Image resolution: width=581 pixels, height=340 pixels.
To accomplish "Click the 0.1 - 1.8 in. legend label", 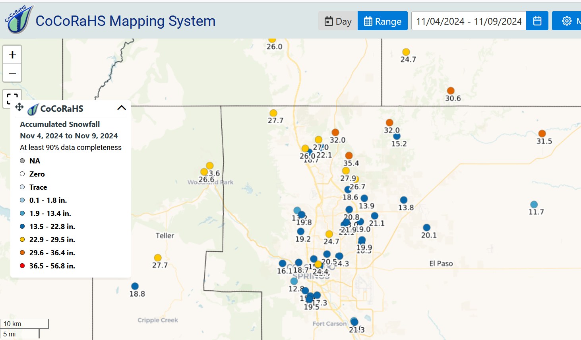I will point(48,200).
